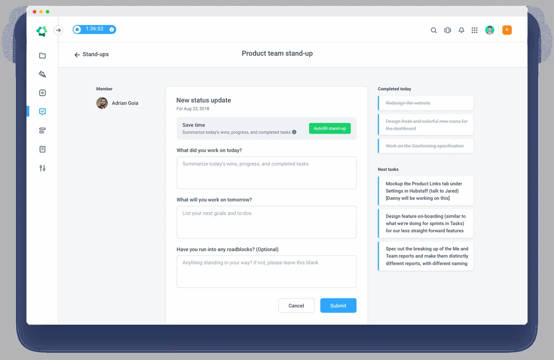Click the 'New status update' heading
The width and height of the screenshot is (554, 360).
click(204, 100)
